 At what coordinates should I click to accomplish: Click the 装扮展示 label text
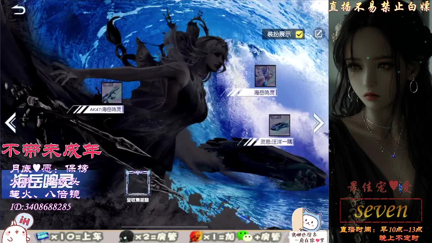[x=279, y=34]
